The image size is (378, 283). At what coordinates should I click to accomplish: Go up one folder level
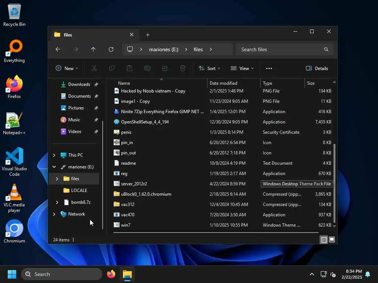tap(93, 49)
